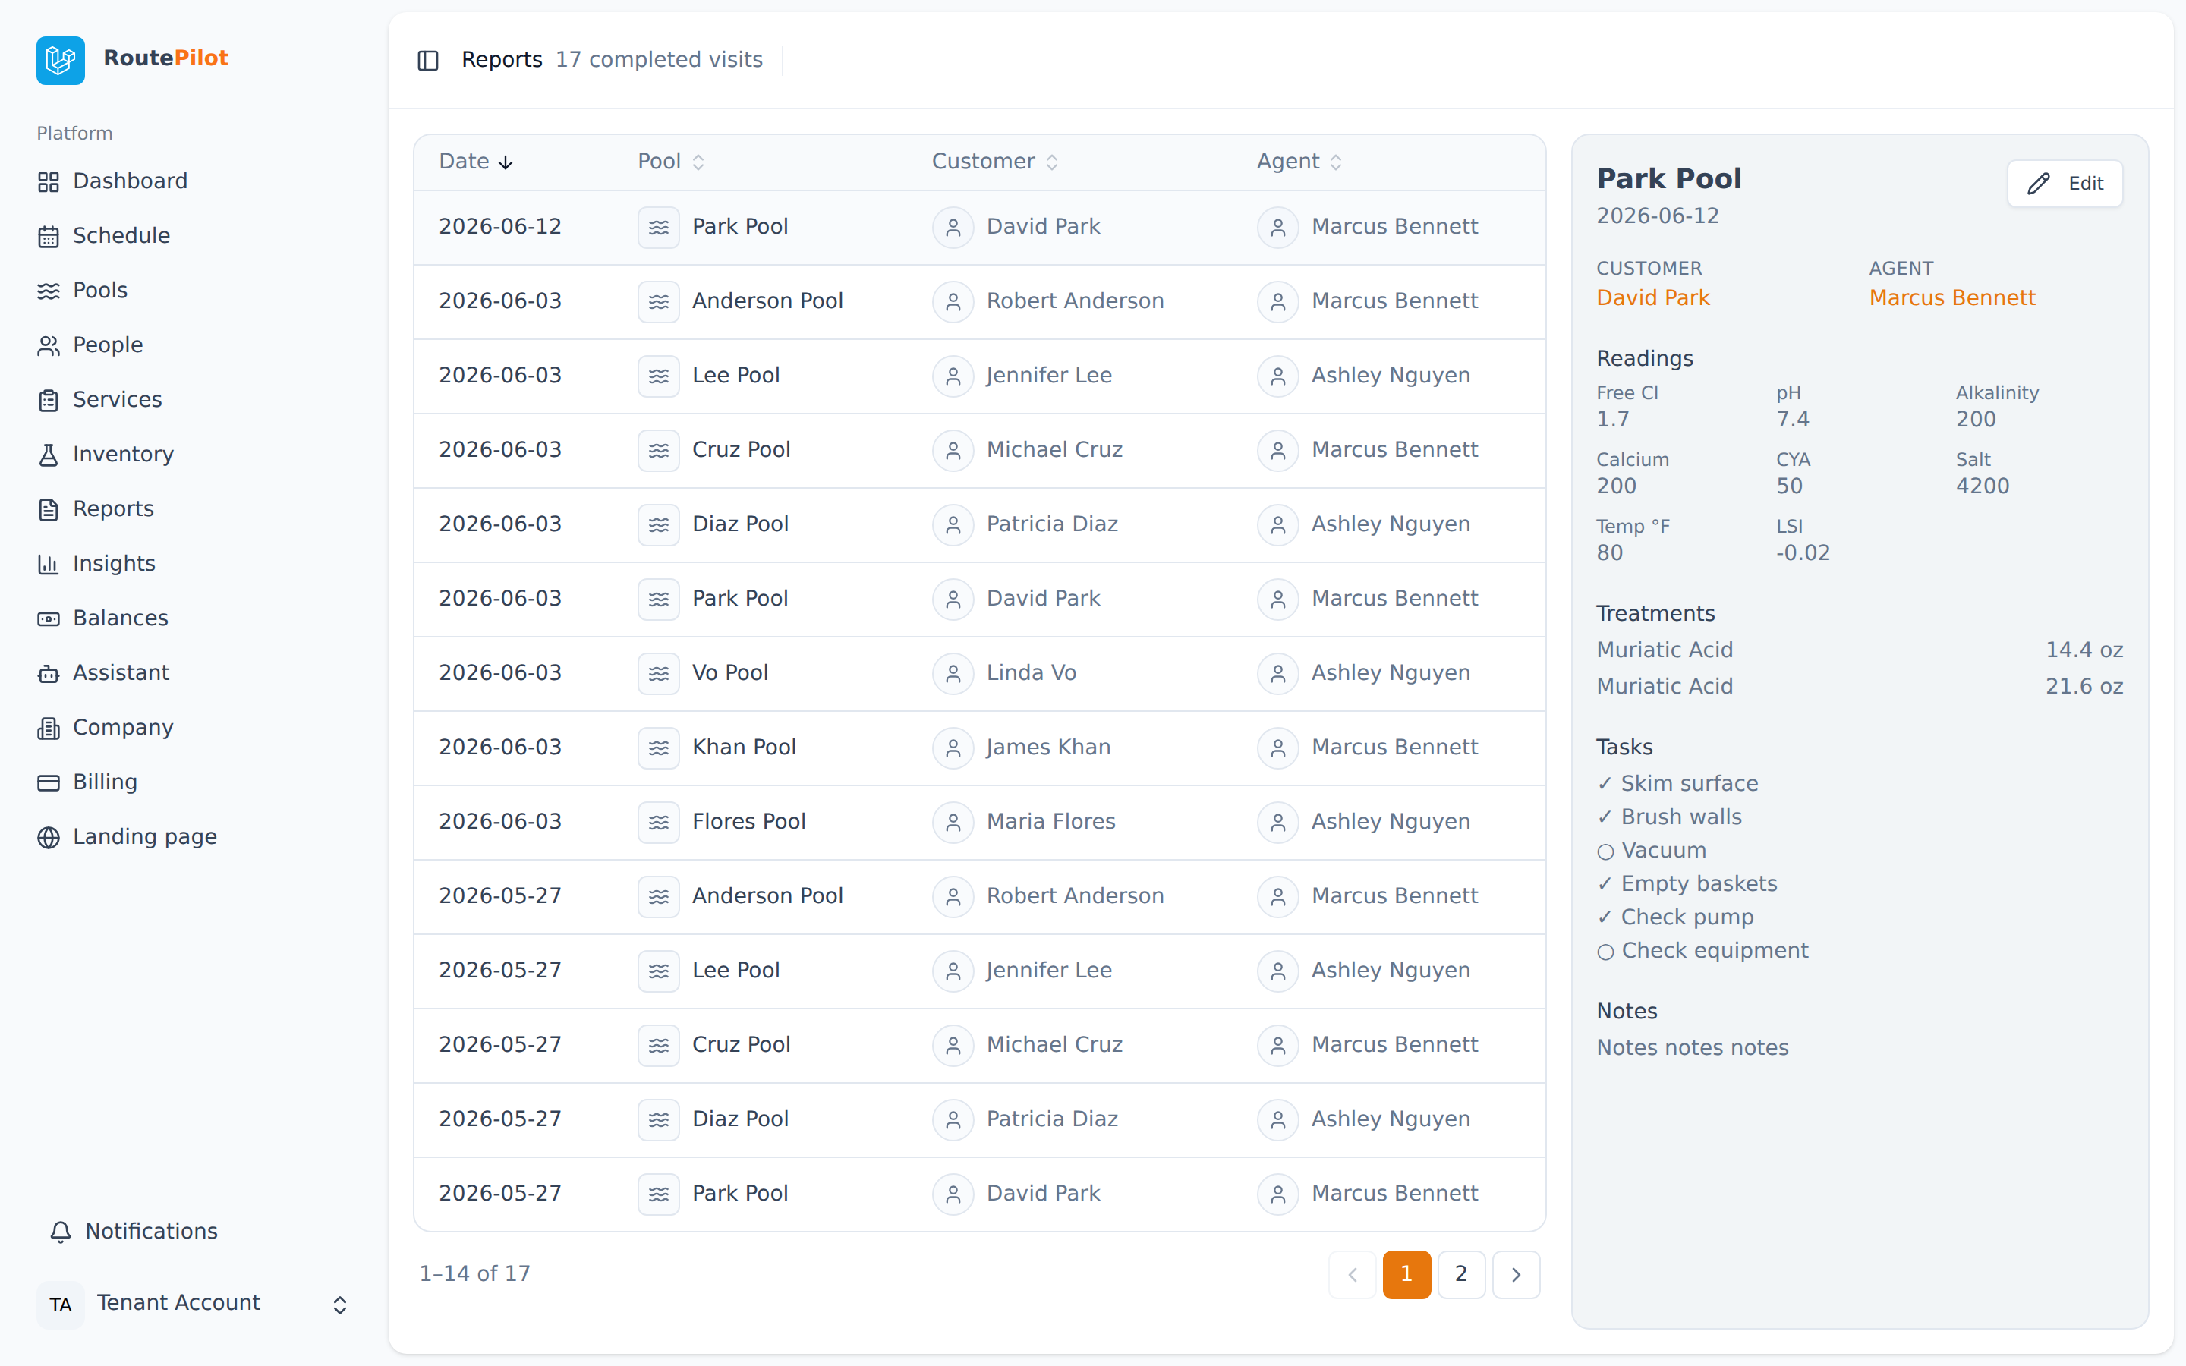2186x1366 pixels.
Task: Select Michael Cruz in 2026-06-03 row
Action: tap(1054, 450)
